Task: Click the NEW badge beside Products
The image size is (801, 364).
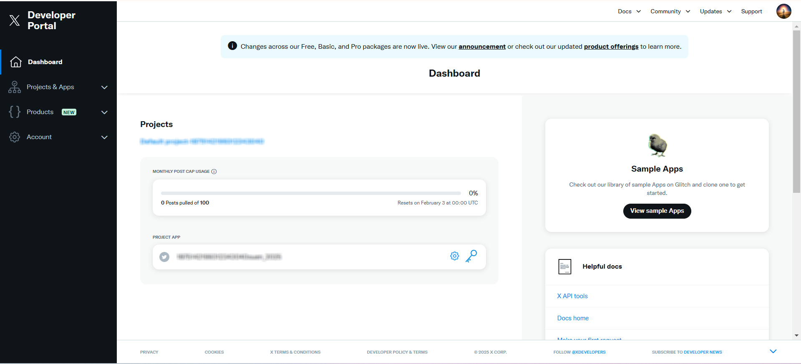Action: coord(69,112)
